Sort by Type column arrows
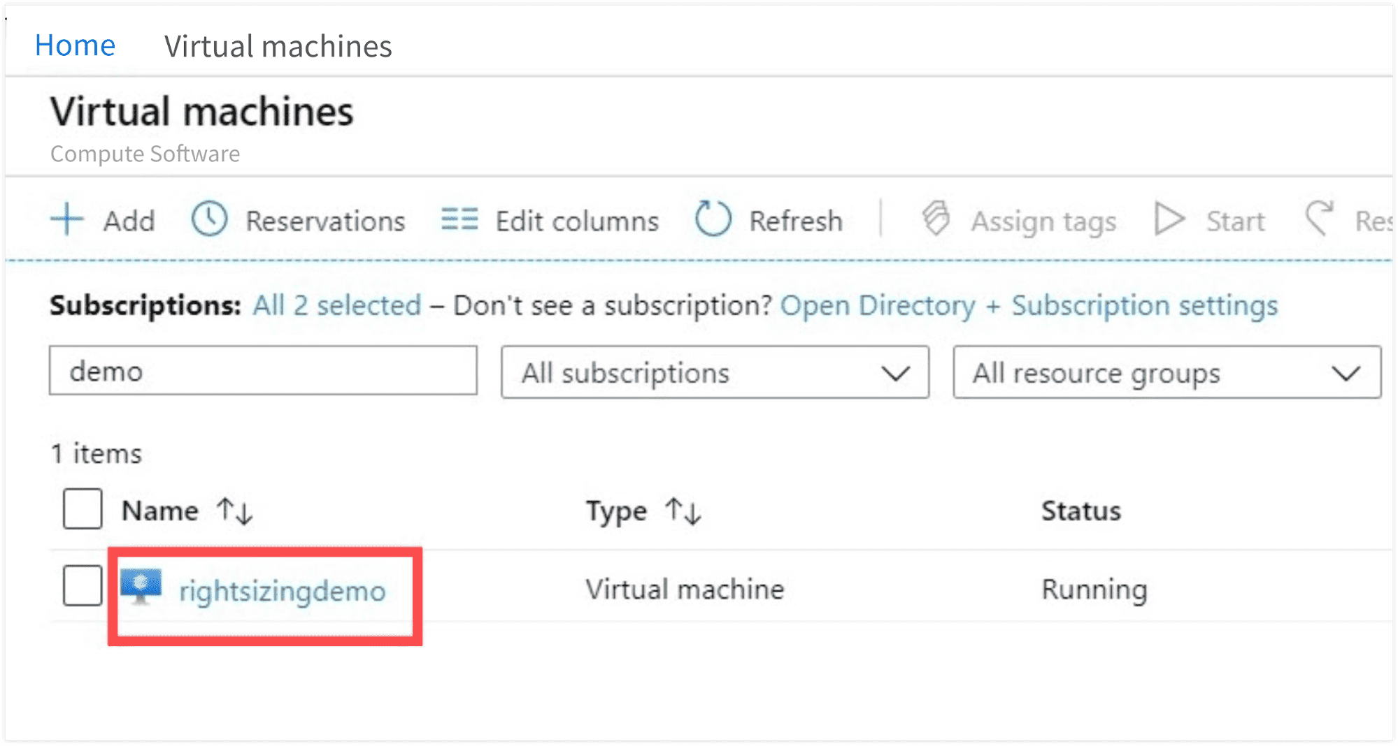 (x=683, y=511)
